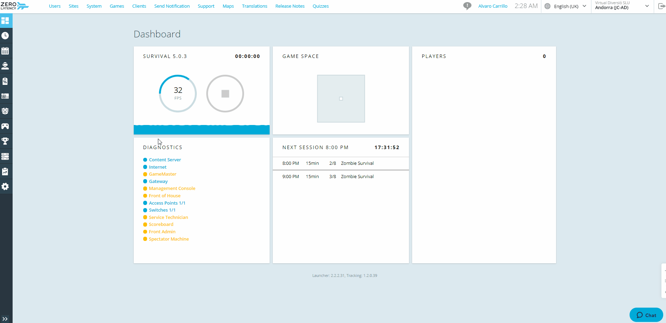Screen dimensions: 666x323
Task: Click the 2:28 AM clock
Action: tap(526, 6)
